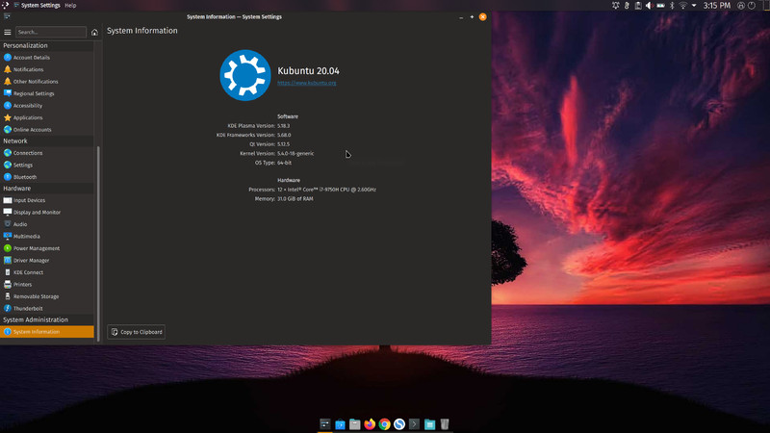Click the application launcher icon at top-left
Image resolution: width=770 pixels, height=433 pixels.
pyautogui.click(x=5, y=6)
